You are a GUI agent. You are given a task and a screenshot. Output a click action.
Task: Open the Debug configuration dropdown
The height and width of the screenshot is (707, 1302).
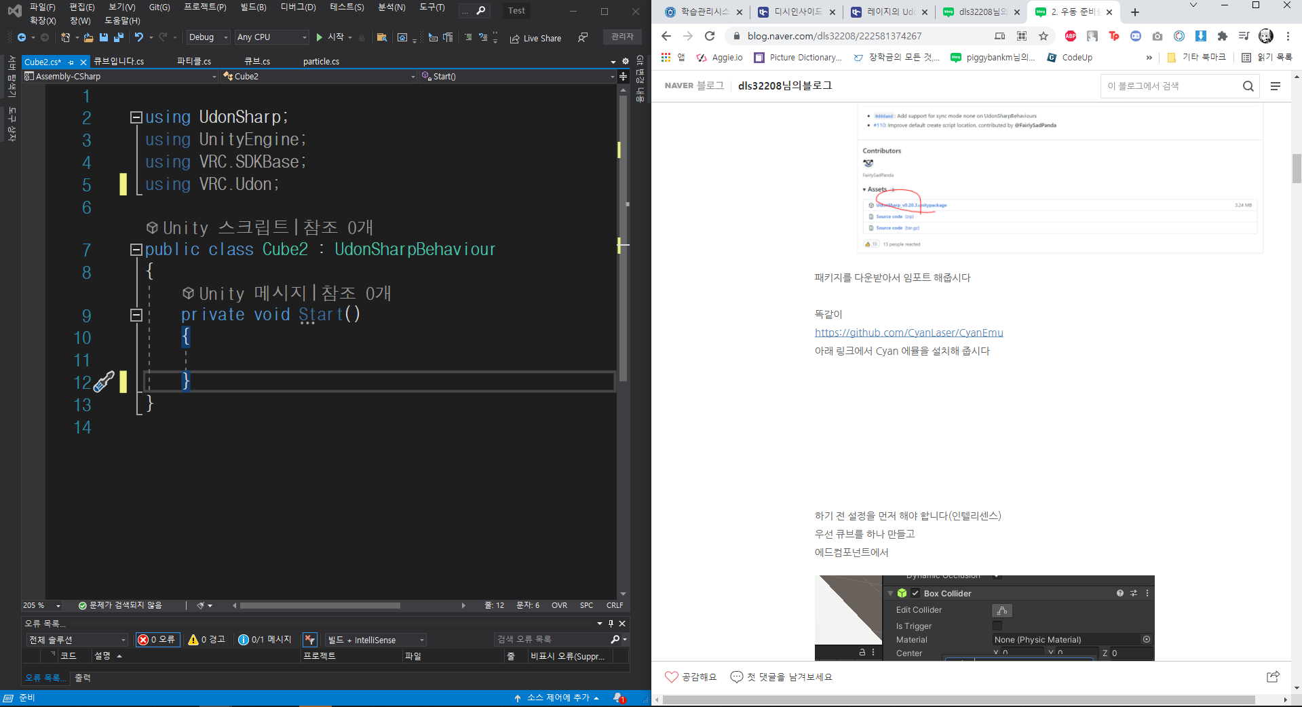pos(208,37)
